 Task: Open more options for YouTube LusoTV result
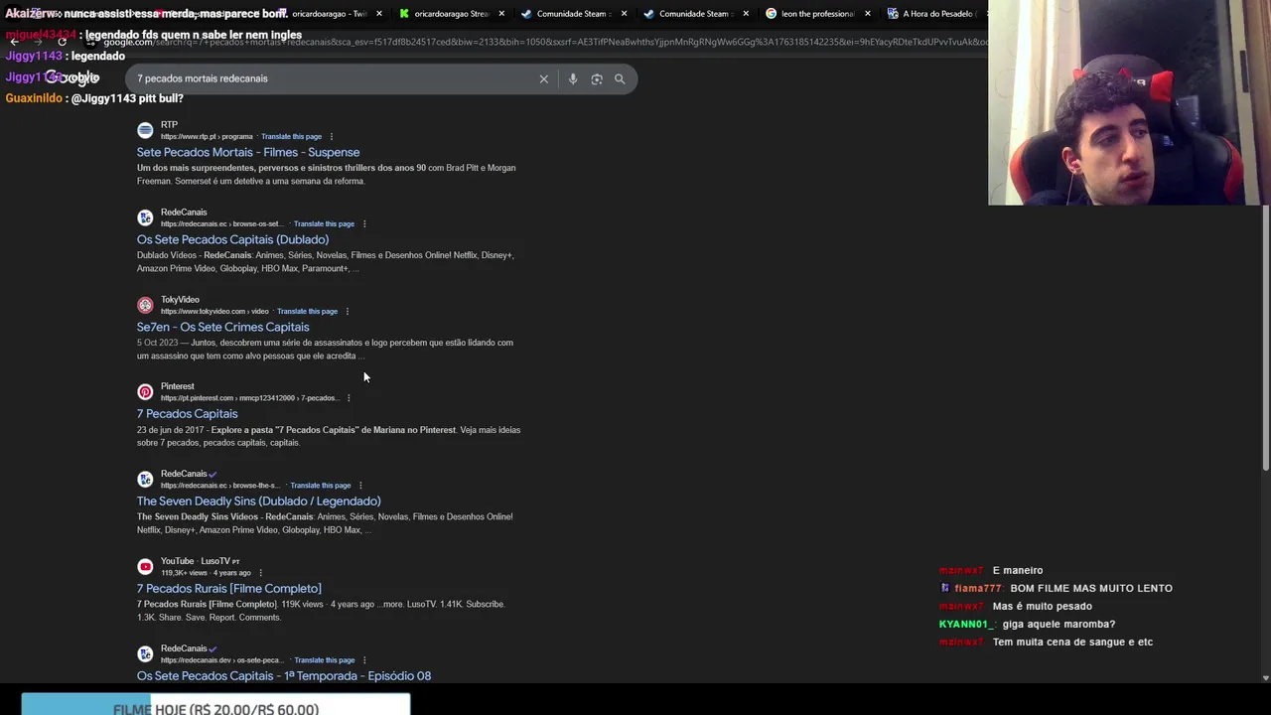pos(260,573)
